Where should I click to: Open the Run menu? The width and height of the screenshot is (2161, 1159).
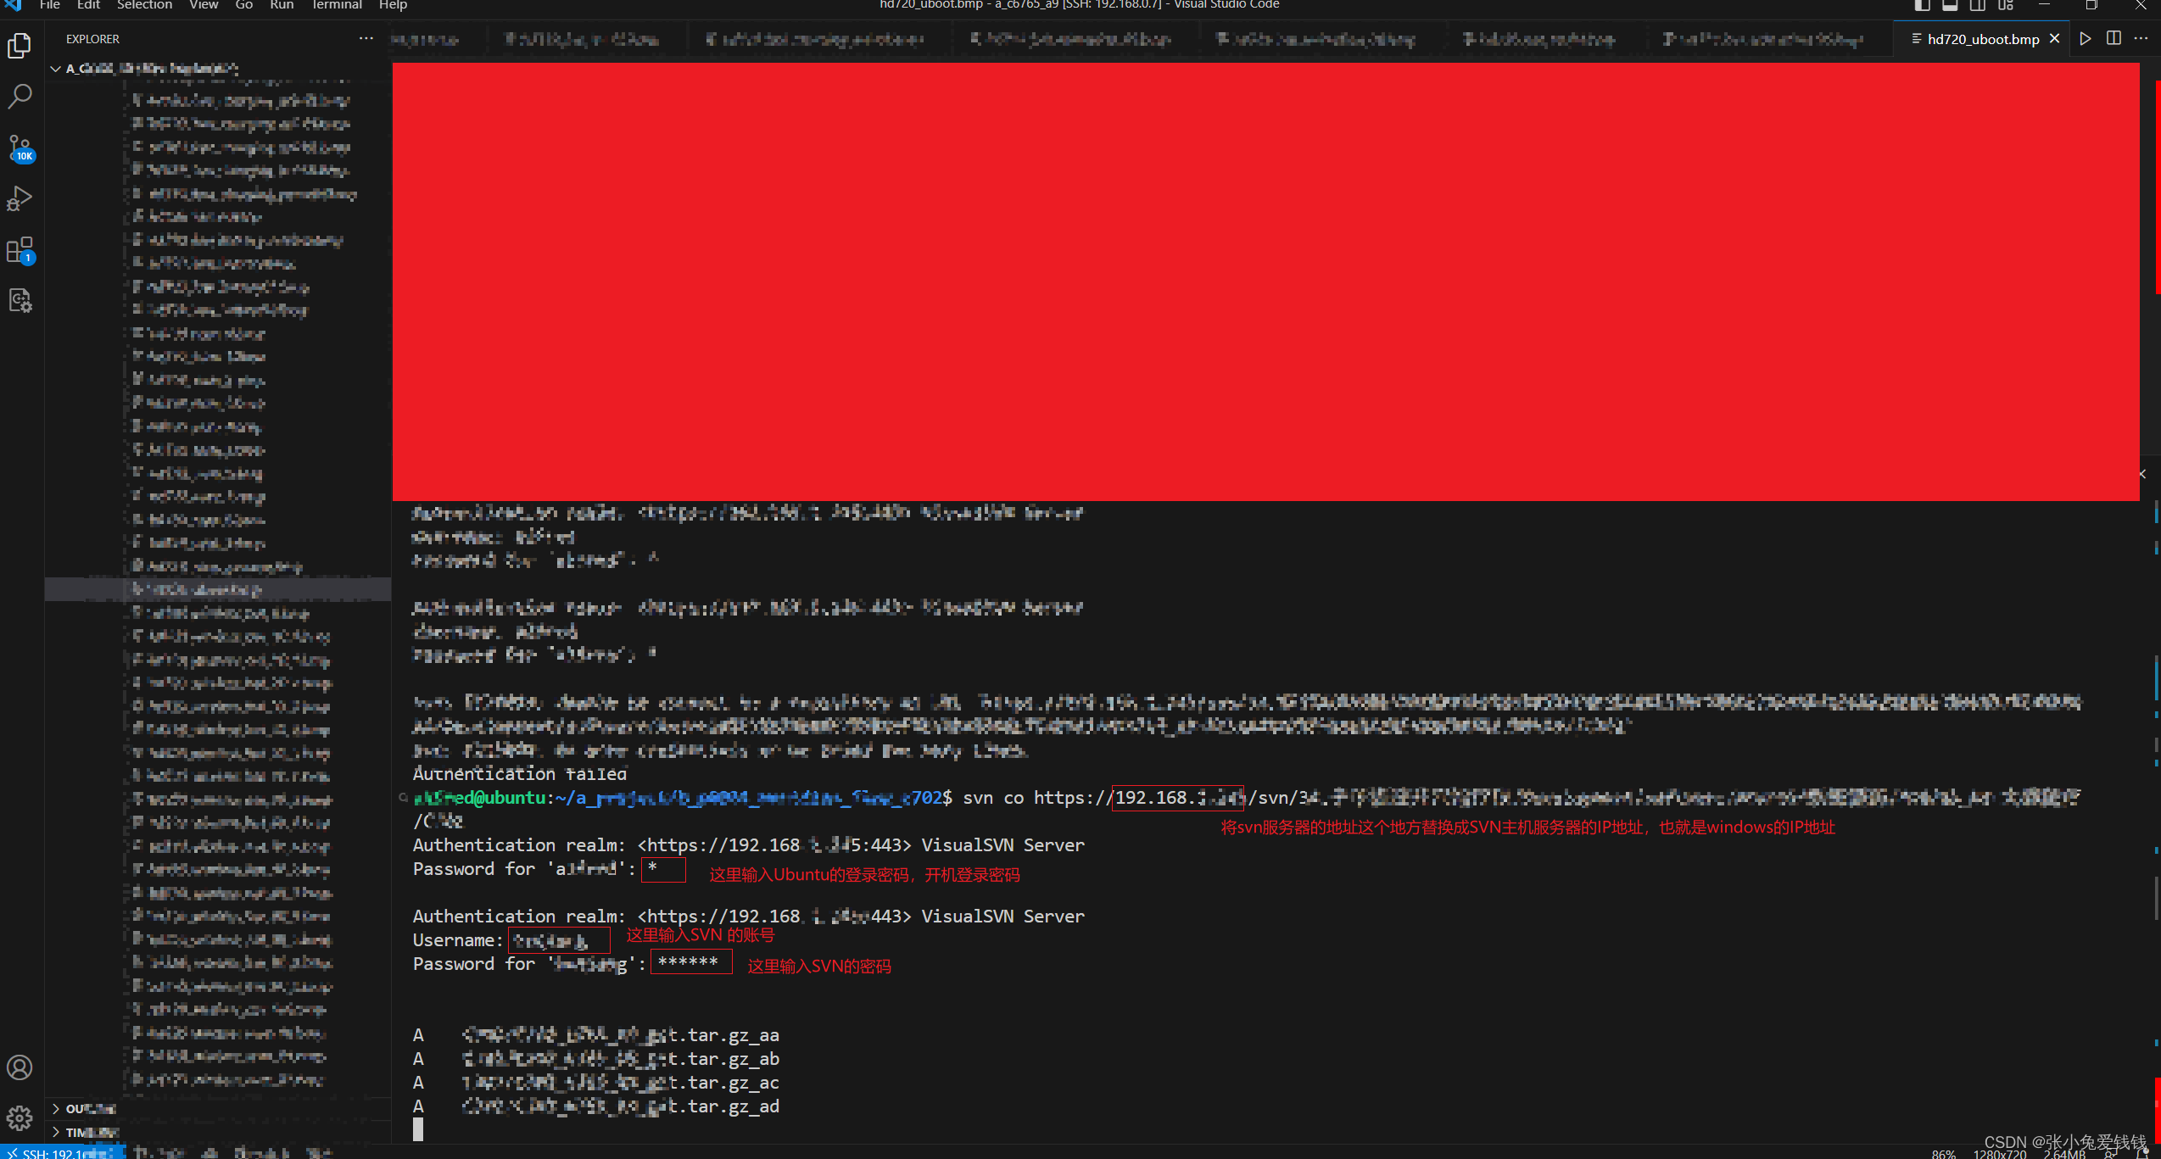[x=282, y=5]
